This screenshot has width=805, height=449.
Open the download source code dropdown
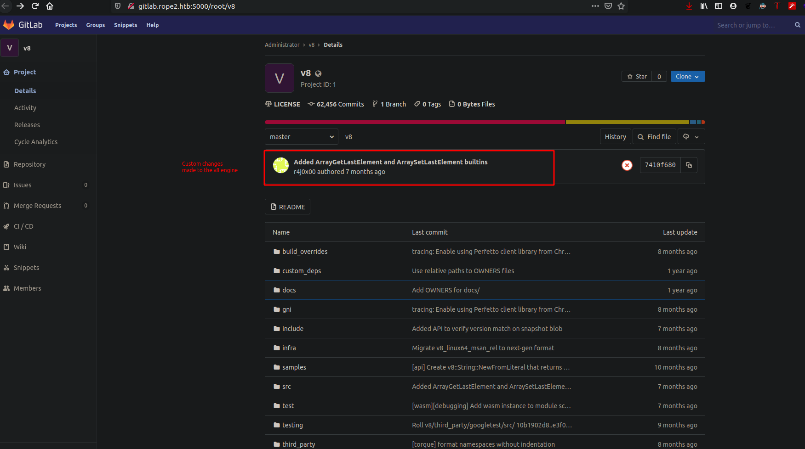point(691,137)
